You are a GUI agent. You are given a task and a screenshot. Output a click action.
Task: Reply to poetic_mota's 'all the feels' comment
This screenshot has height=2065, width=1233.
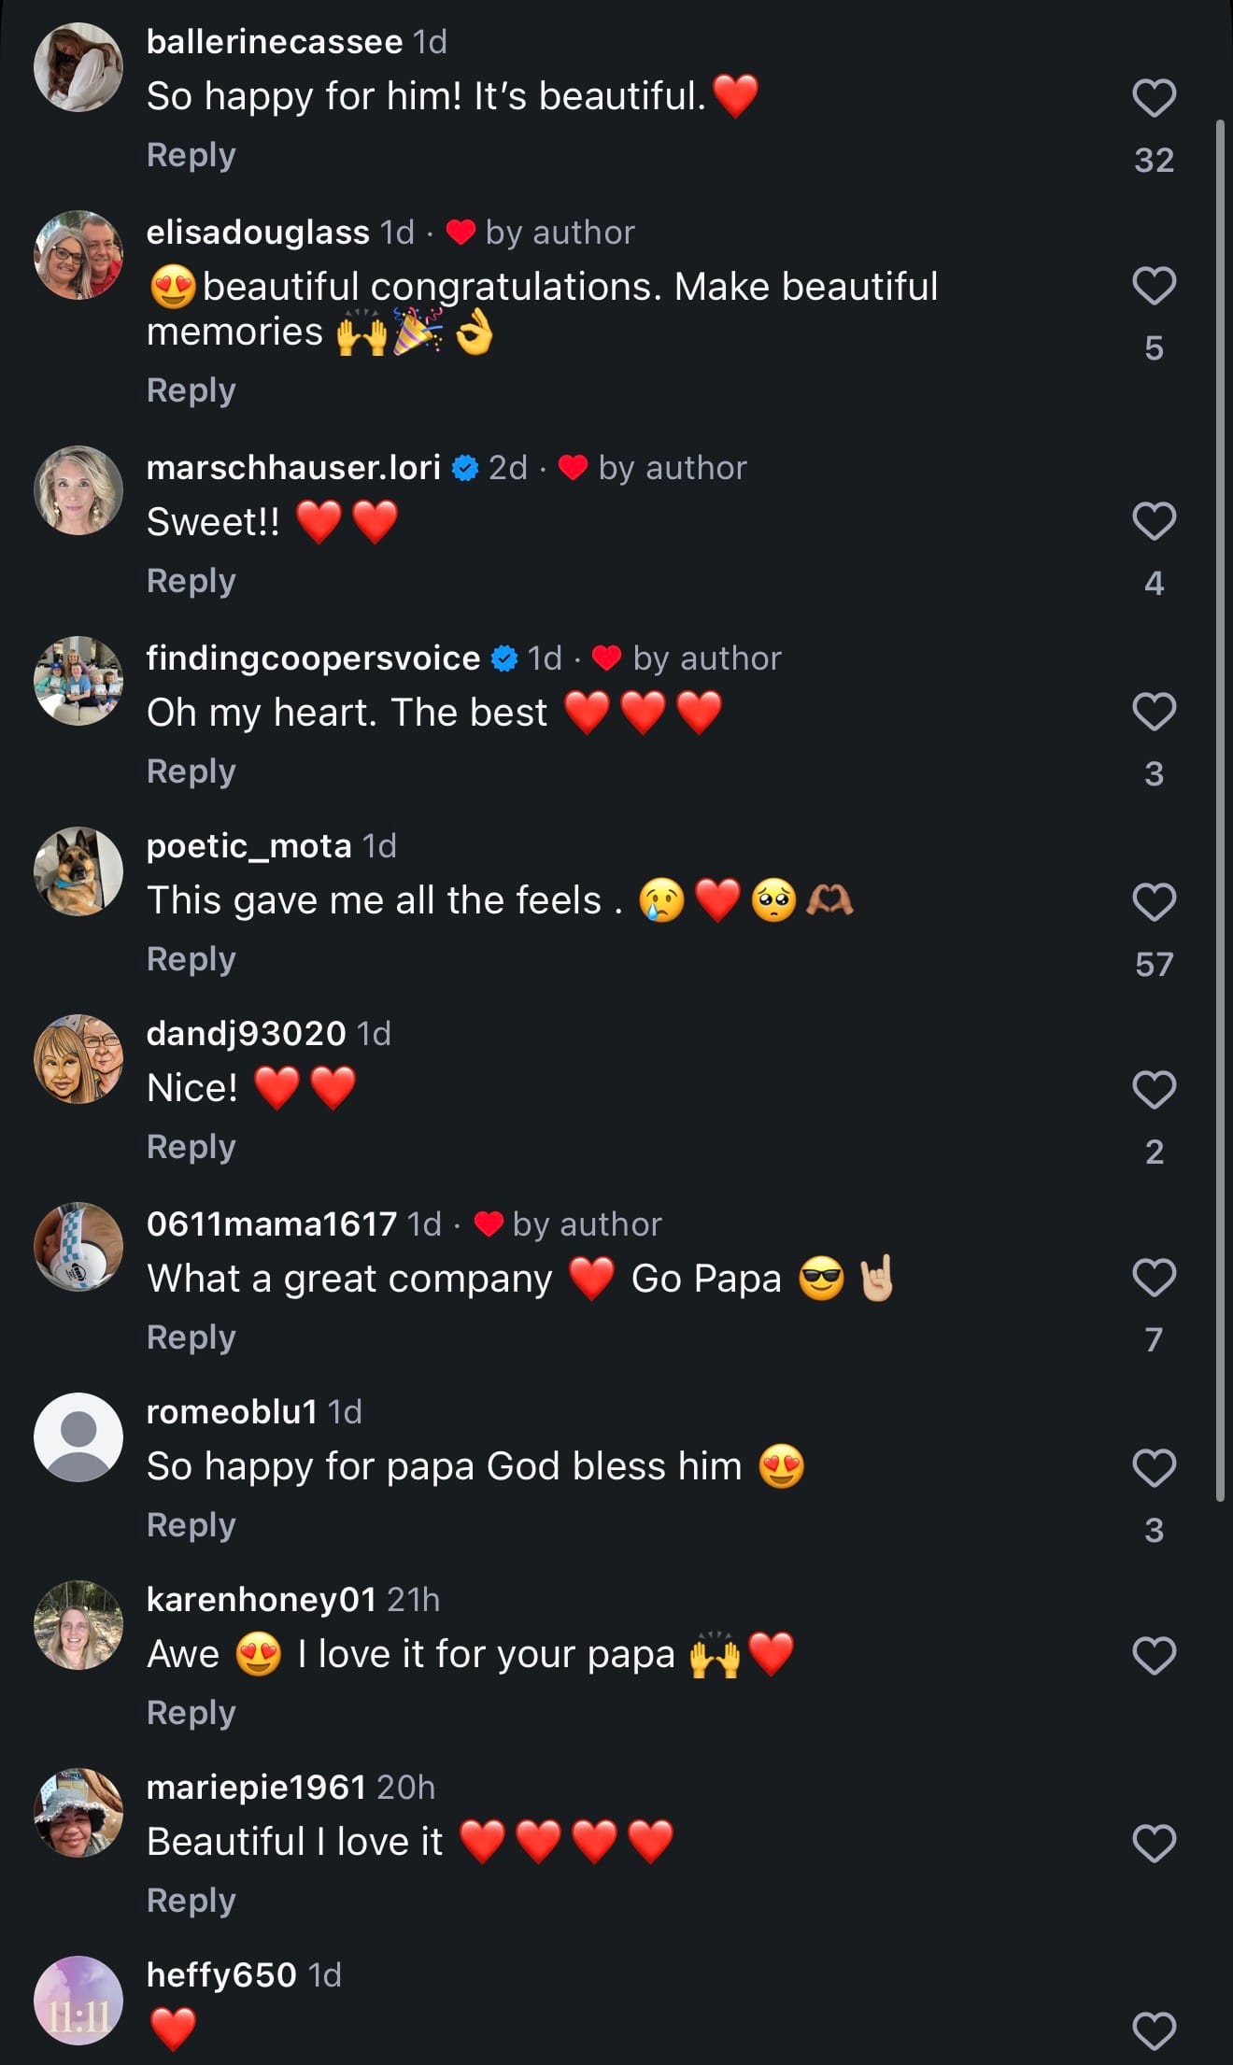[x=191, y=959]
